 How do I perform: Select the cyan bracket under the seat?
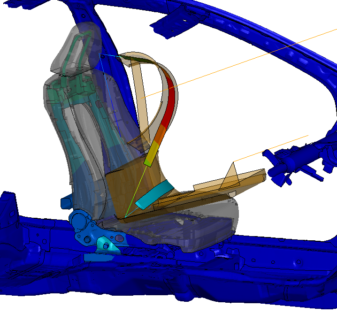click(106, 244)
